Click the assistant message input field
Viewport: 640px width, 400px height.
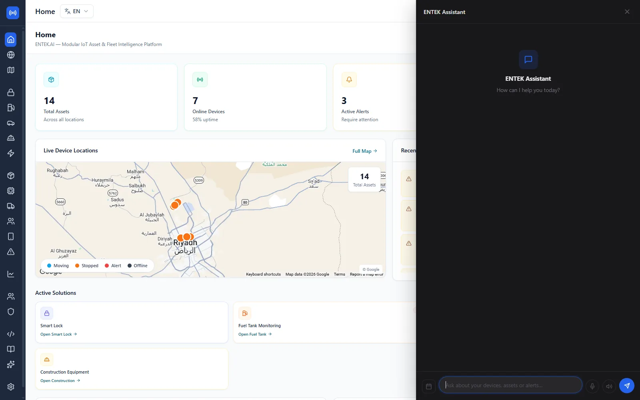[510, 385]
